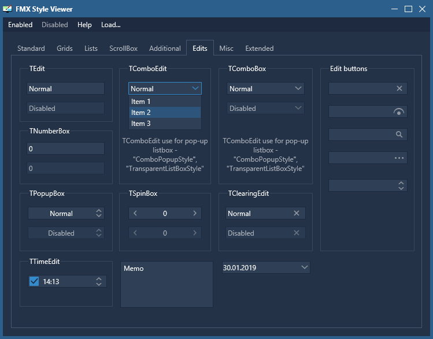Click the right arrow of the disabled TSpinBox
The height and width of the screenshot is (339, 433).
coord(195,233)
